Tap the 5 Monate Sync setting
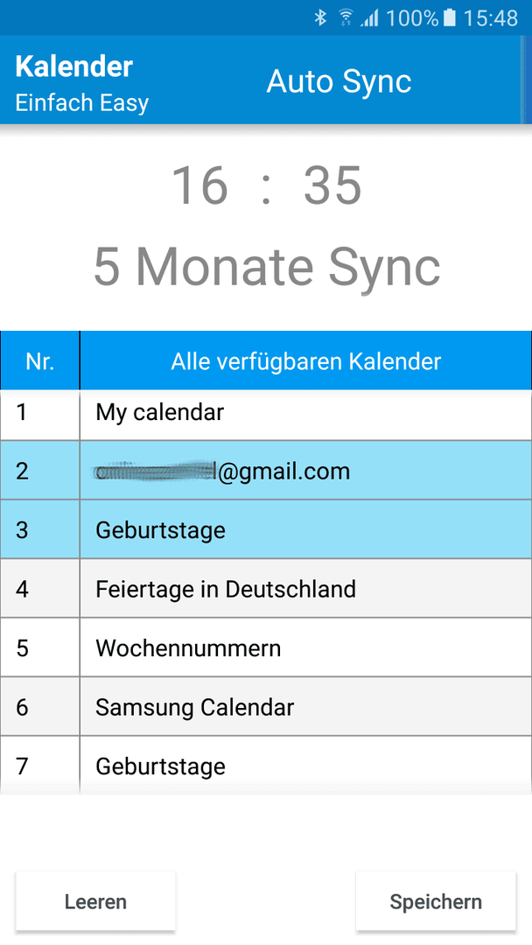 pos(267,267)
